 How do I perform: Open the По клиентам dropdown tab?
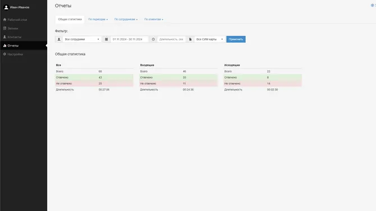(x=154, y=20)
